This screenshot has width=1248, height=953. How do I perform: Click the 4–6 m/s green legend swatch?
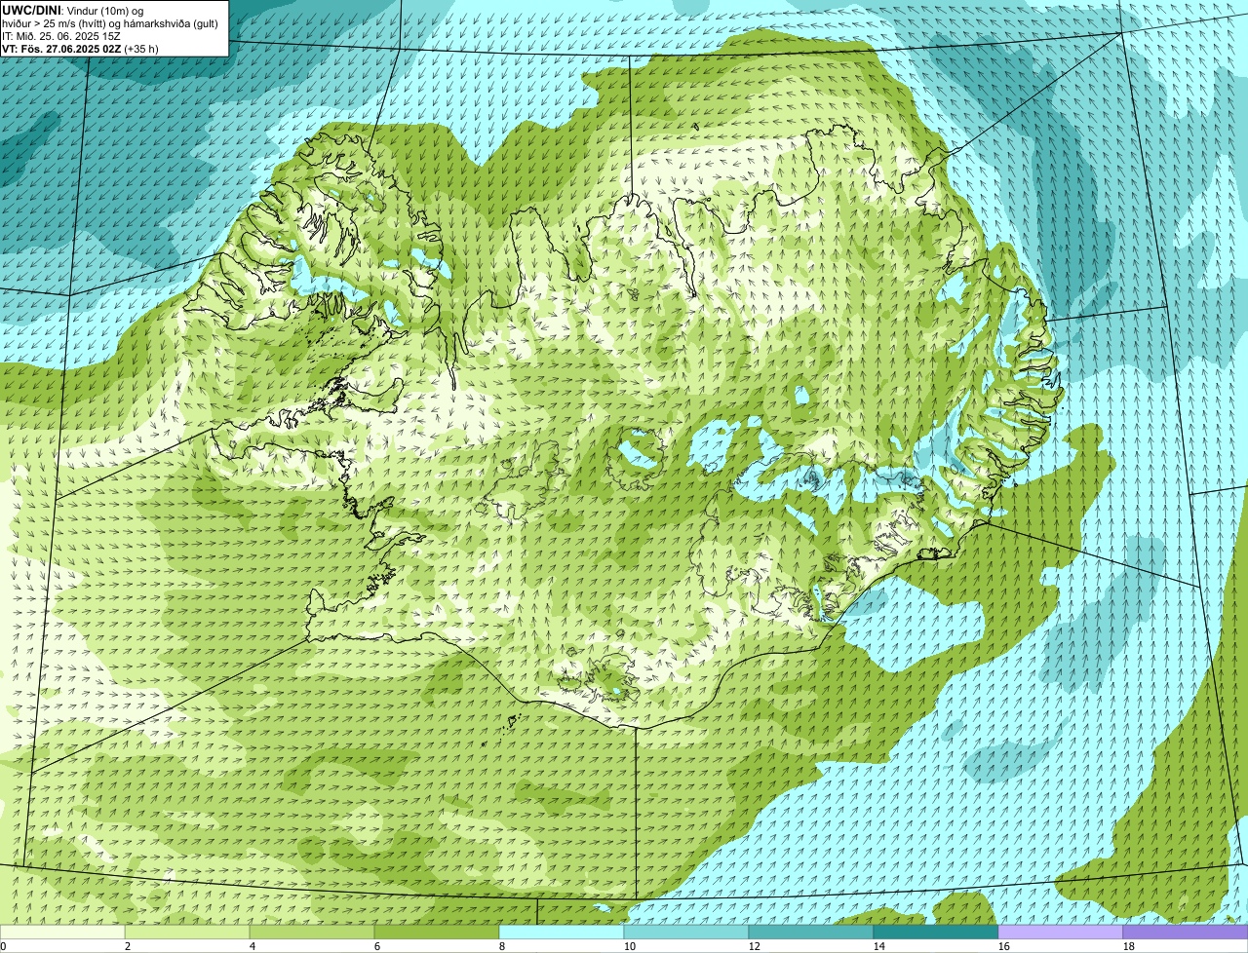click(312, 933)
